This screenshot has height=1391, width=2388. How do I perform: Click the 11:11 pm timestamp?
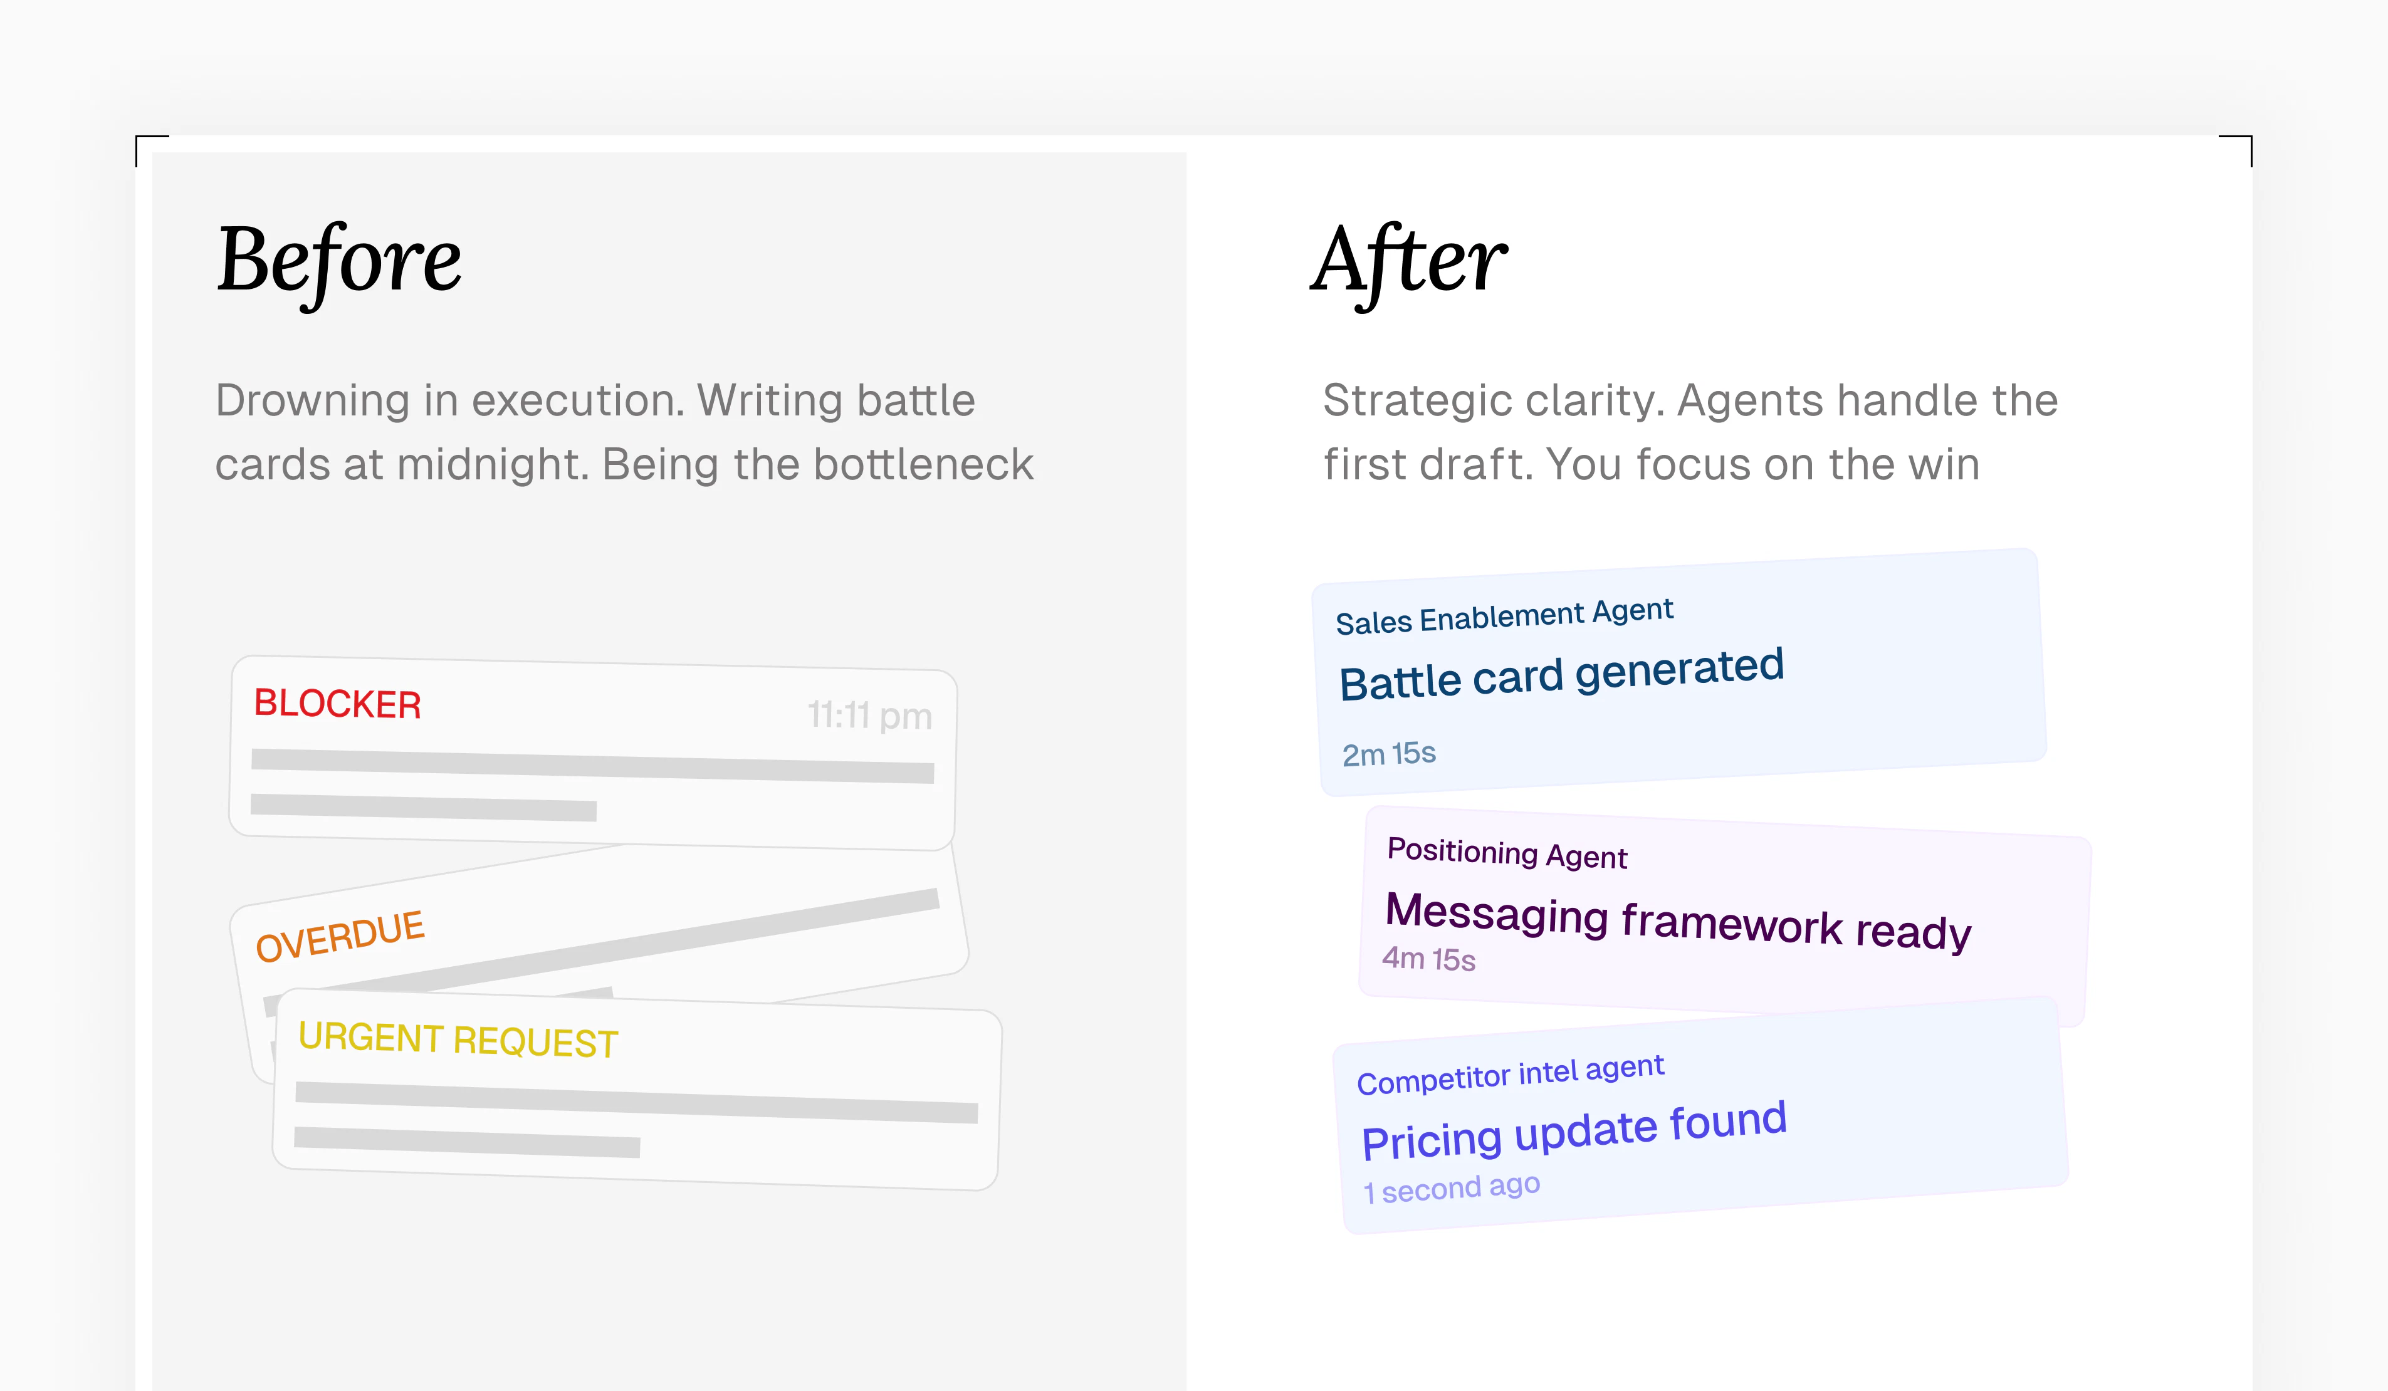[869, 716]
